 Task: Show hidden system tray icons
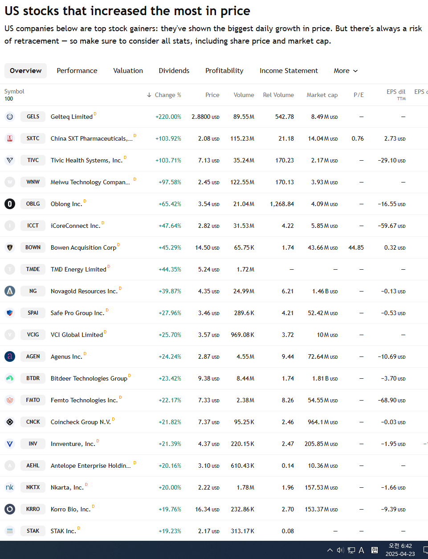click(x=330, y=550)
